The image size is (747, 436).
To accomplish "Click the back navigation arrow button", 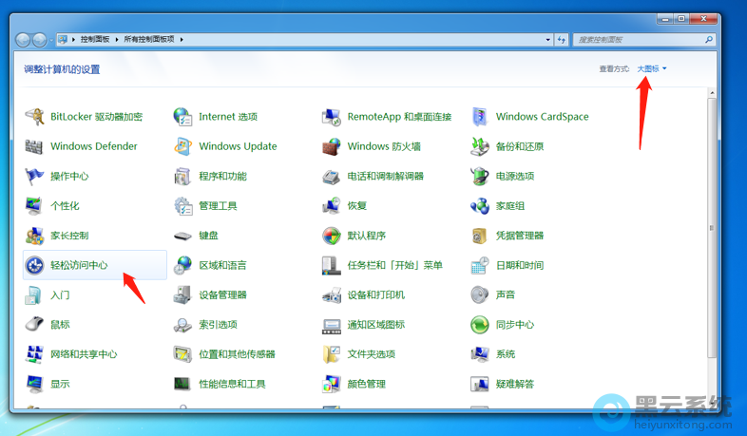I will [x=24, y=40].
